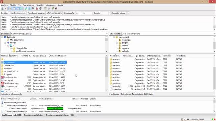Click the hello.php file icon
The height and width of the screenshot is (121, 216).
pos(111,86)
